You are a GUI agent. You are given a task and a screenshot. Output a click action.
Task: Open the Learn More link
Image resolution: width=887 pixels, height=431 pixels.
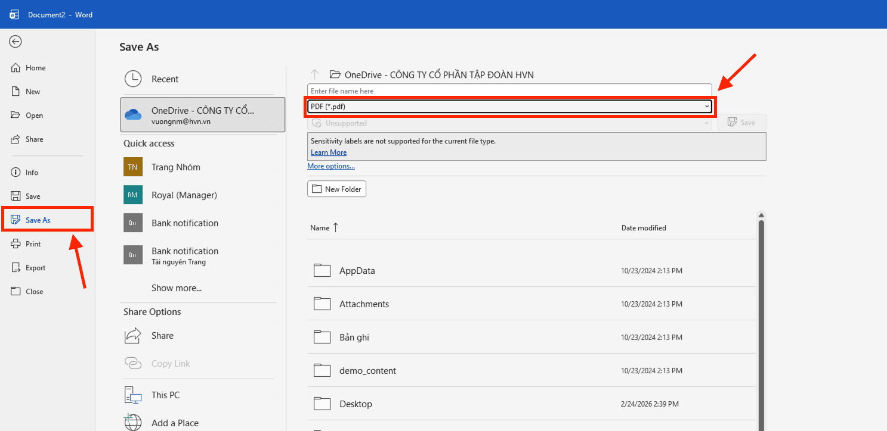[x=328, y=152]
